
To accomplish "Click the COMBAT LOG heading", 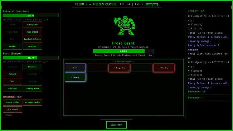I will pos(196,11).
